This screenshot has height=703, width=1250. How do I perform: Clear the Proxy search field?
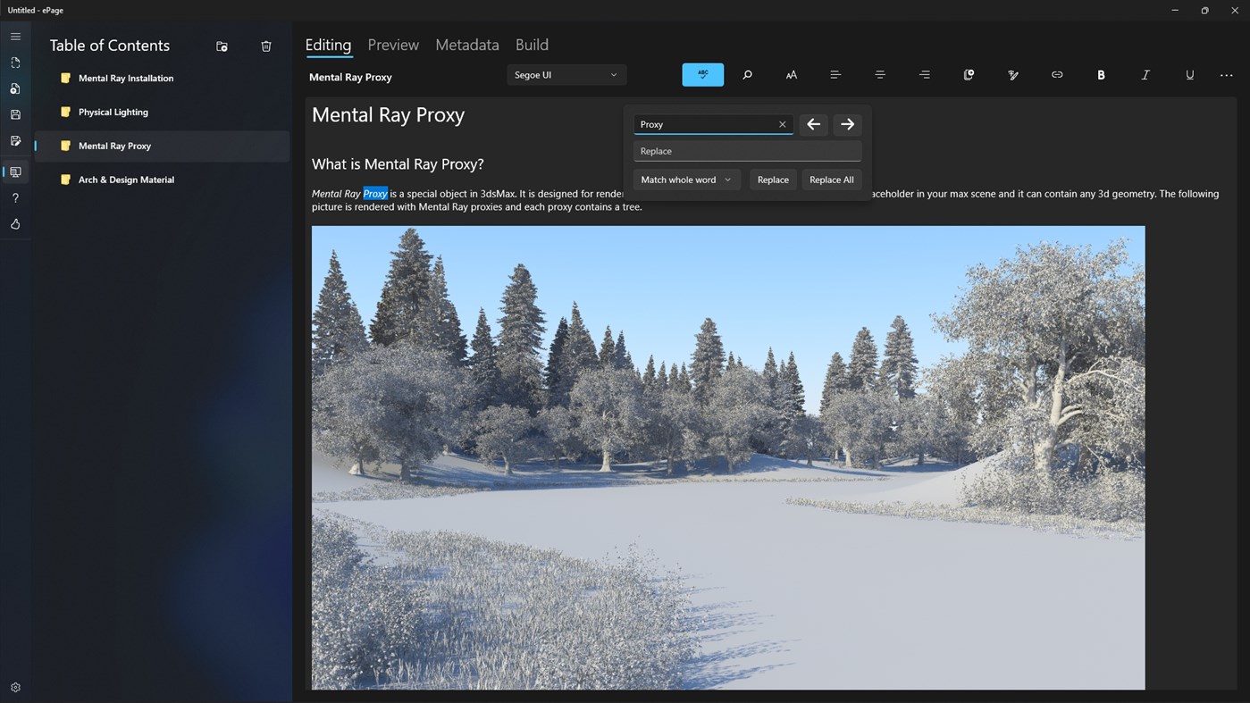(782, 124)
